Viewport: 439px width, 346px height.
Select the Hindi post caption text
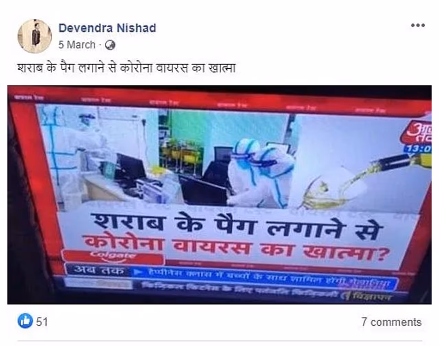pyautogui.click(x=126, y=67)
